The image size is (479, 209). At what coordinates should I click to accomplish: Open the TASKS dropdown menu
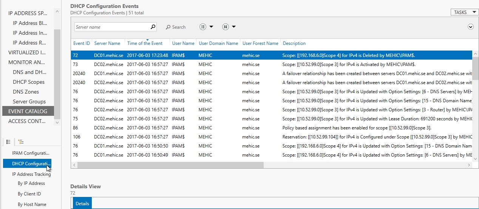(x=464, y=12)
